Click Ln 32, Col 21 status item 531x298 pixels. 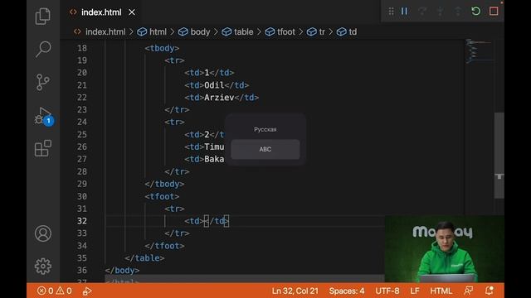pyautogui.click(x=295, y=291)
